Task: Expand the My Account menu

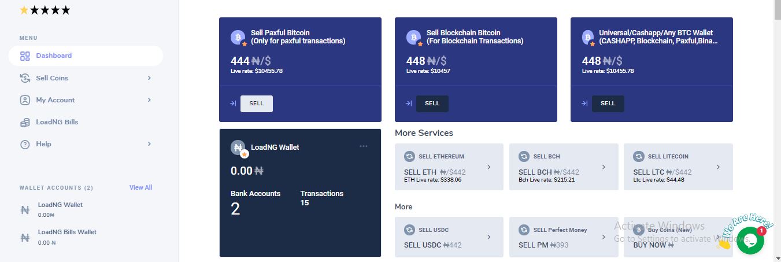Action: point(85,100)
